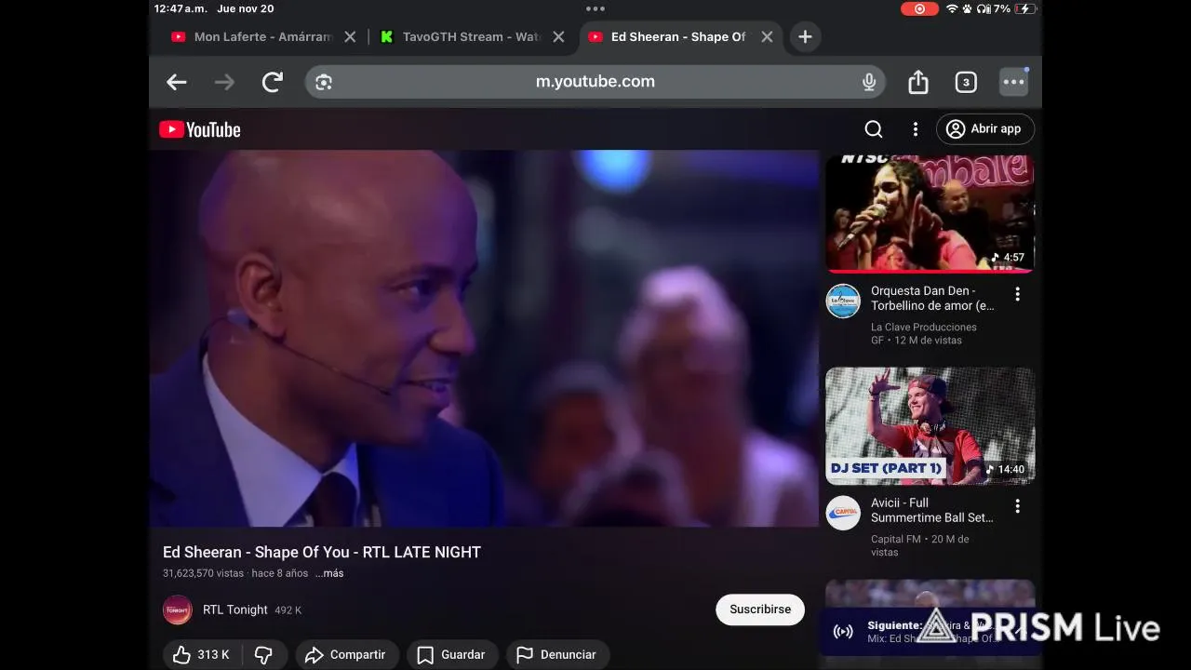Report video with Denunciar button

[x=557, y=655]
